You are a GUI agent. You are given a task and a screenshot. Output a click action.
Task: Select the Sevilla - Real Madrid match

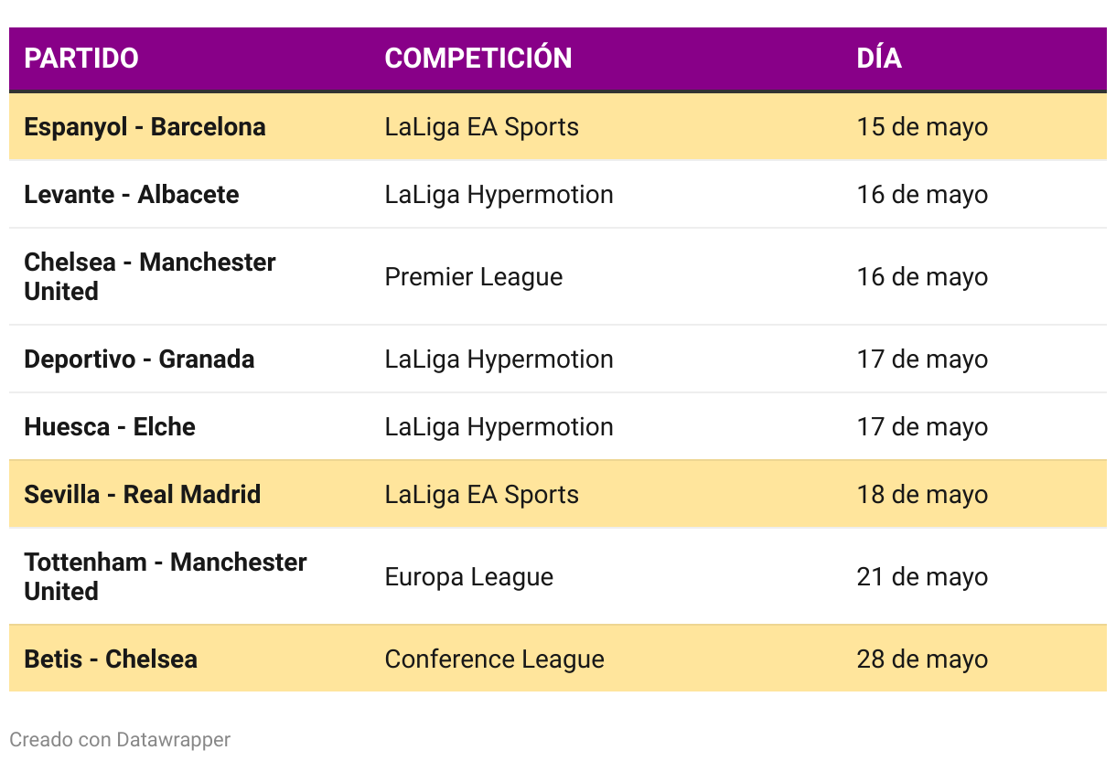tap(143, 495)
